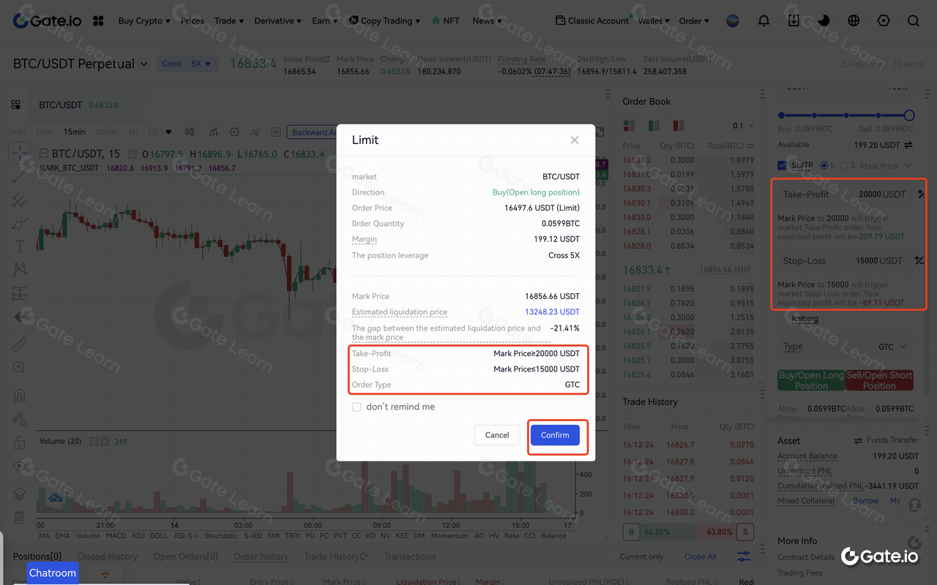Confirm the limit order
Image resolution: width=937 pixels, height=585 pixels.
[555, 435]
